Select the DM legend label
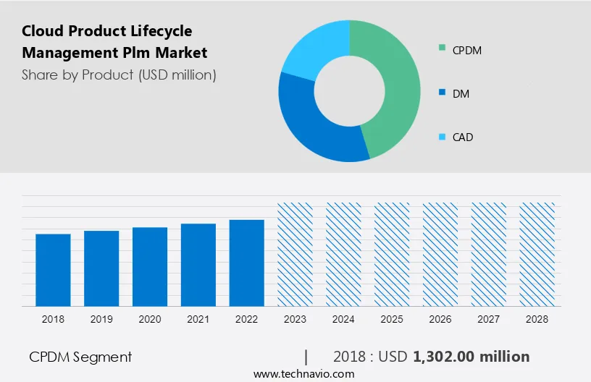 [461, 93]
